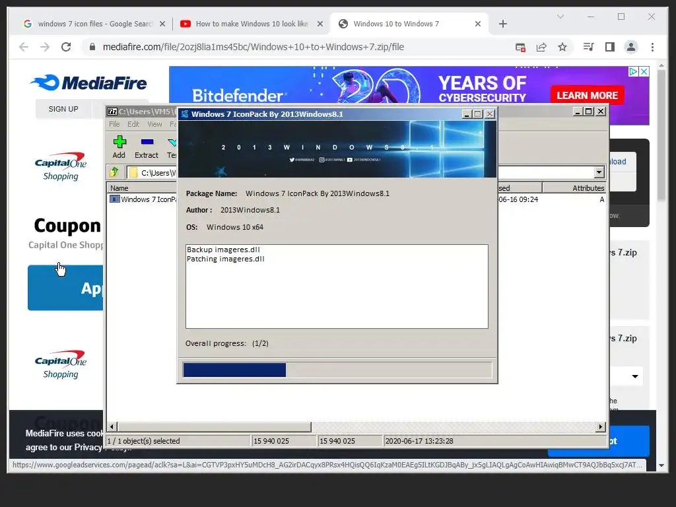Click Add in 7-Zip toolbar

click(119, 147)
